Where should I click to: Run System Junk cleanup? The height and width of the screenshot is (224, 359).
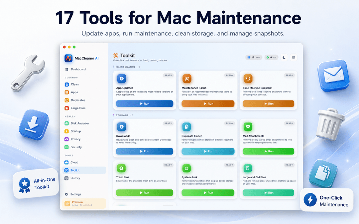click(x=208, y=193)
